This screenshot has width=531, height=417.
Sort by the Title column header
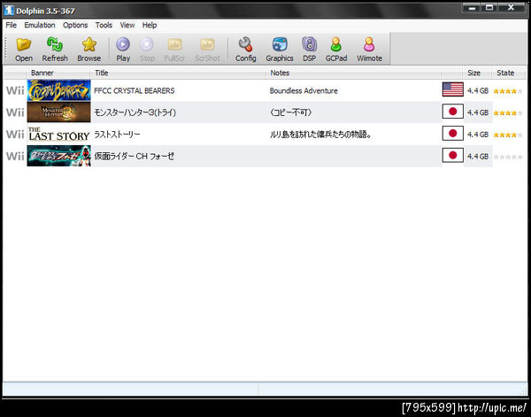click(178, 73)
